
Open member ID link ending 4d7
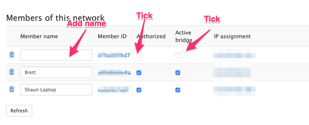(114, 55)
